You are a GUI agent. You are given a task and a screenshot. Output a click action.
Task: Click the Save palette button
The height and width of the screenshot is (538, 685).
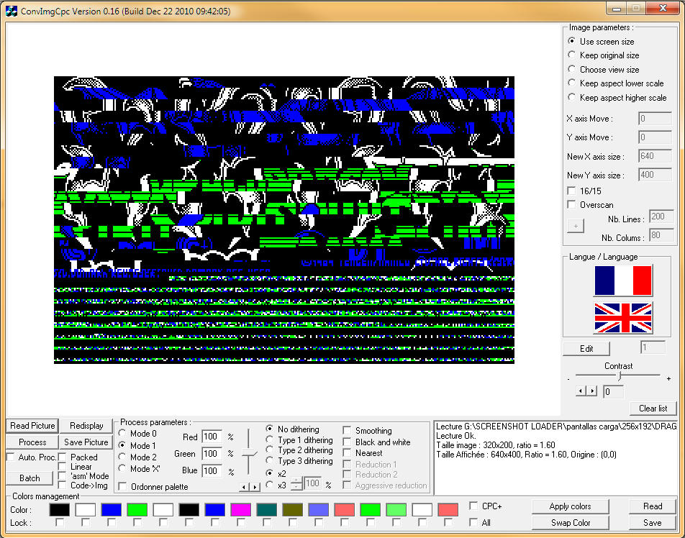(x=653, y=523)
